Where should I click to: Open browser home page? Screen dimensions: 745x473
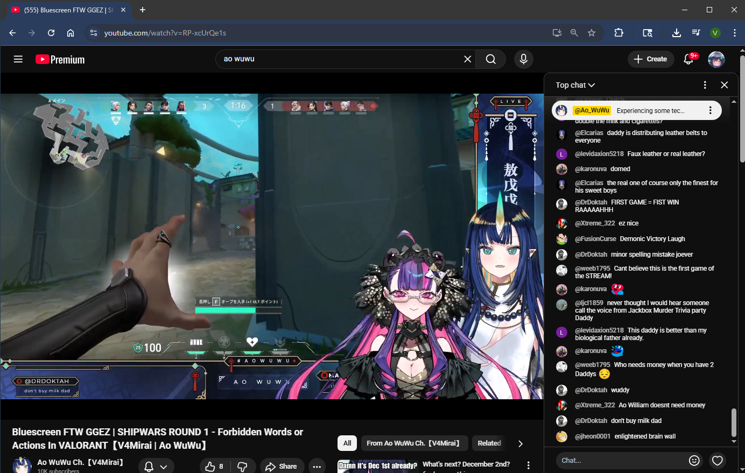[x=71, y=33]
